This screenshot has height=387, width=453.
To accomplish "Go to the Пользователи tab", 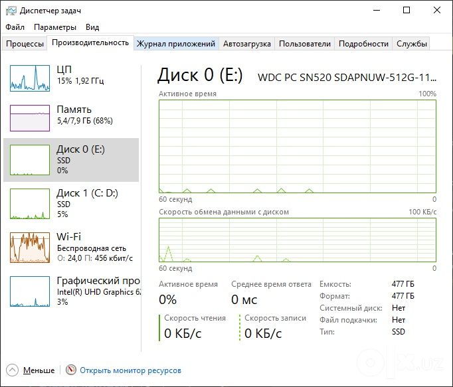I will click(304, 44).
